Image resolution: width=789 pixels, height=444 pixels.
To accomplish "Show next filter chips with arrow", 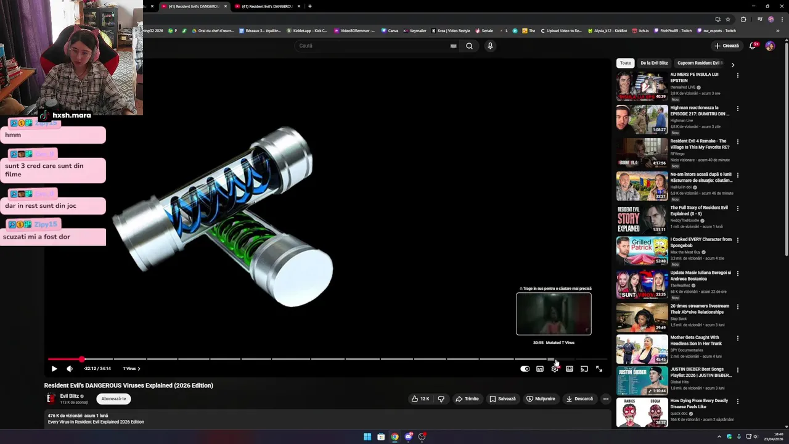I will pos(733,65).
